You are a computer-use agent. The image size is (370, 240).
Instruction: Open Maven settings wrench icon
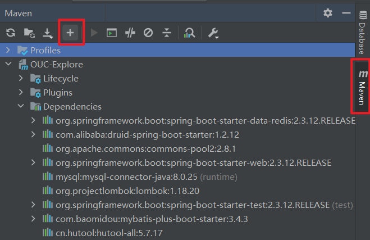point(213,33)
